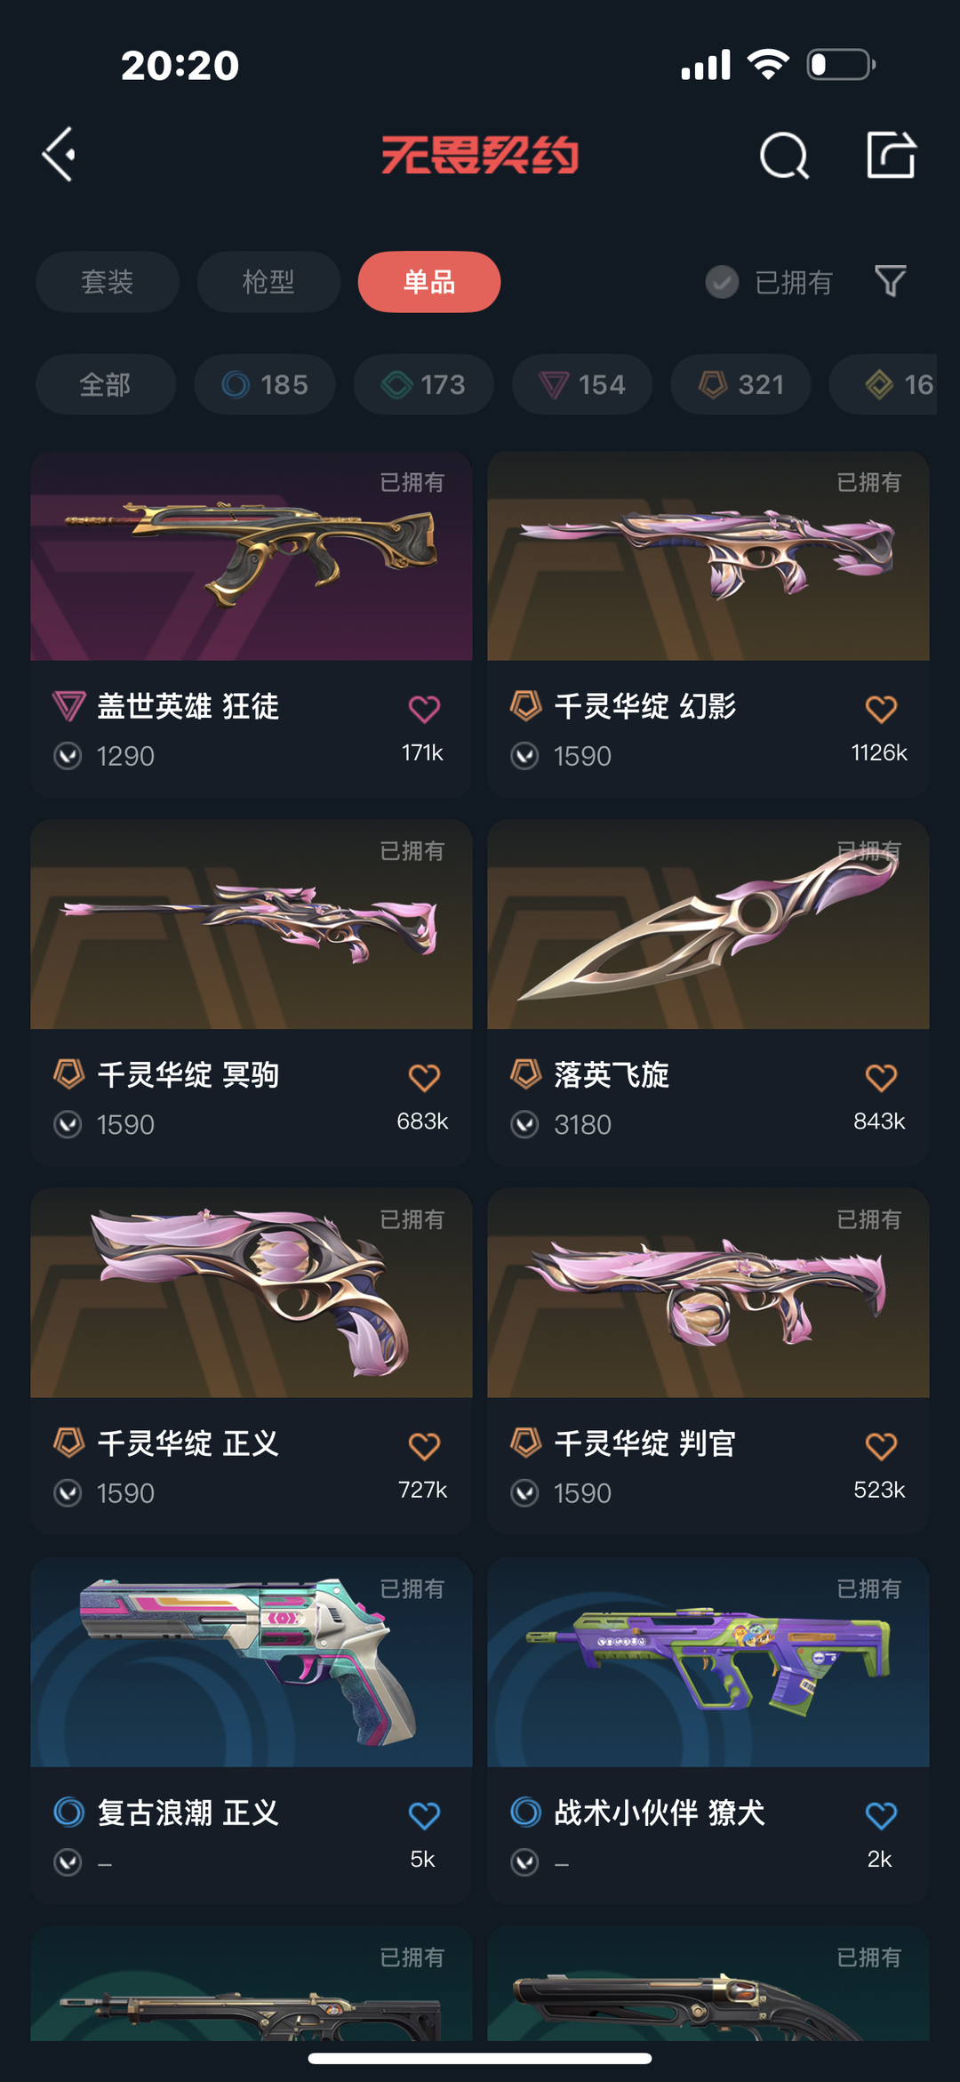The width and height of the screenshot is (960, 2082).
Task: Tap heart on 战术小伙伴 獠犬
Action: [x=881, y=1814]
